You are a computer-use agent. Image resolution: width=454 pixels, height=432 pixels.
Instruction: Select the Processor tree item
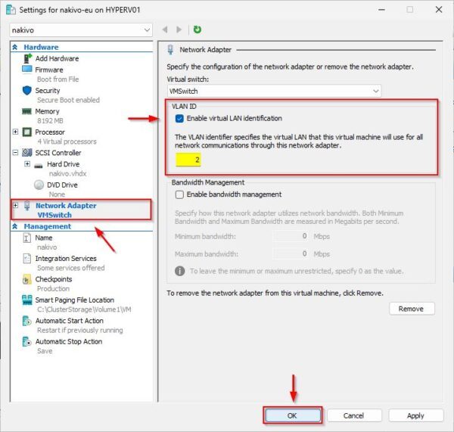coord(50,132)
